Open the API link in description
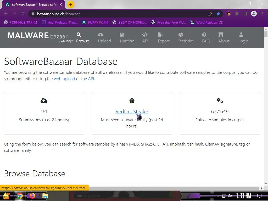The width and height of the screenshot is (268, 201). point(91,79)
